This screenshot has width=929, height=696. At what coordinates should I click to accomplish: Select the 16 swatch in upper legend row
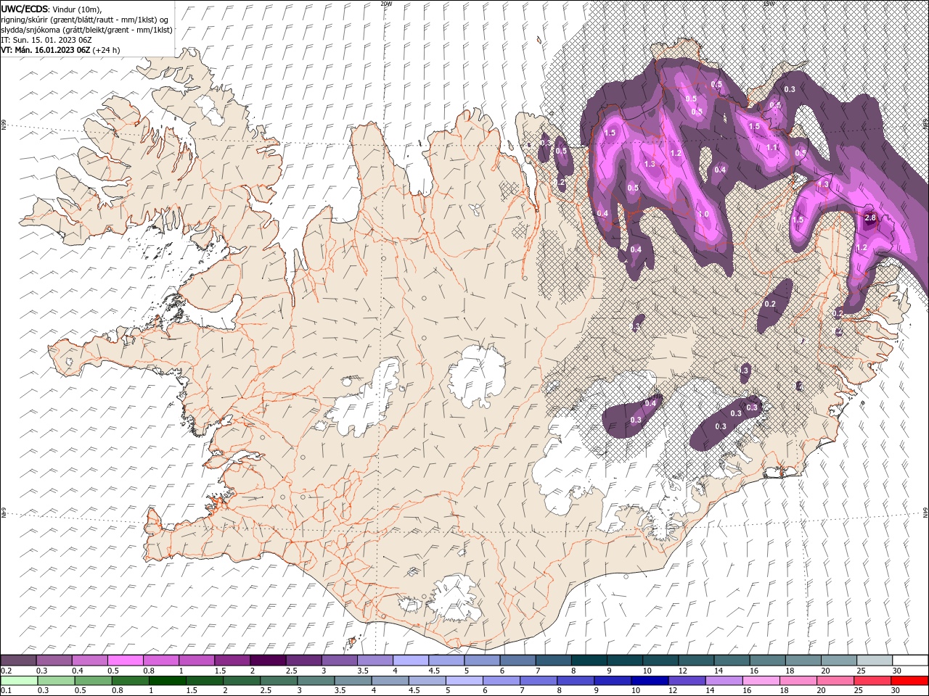tap(767, 660)
